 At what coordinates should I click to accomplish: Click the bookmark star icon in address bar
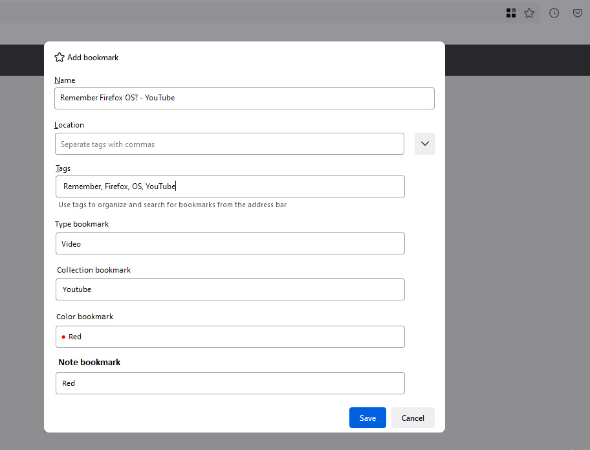pyautogui.click(x=529, y=13)
